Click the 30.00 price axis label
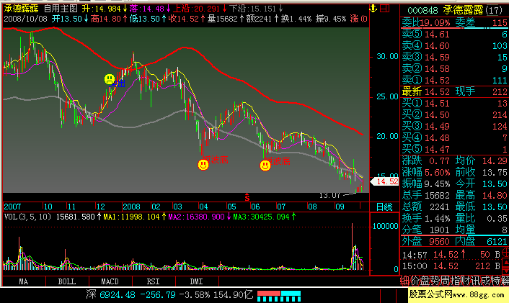This screenshot has height=303, width=509. coord(387,56)
